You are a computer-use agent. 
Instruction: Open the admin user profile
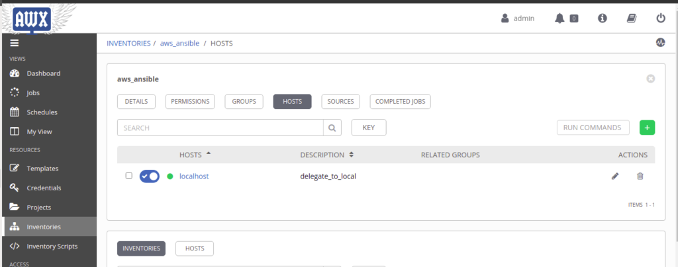click(518, 19)
